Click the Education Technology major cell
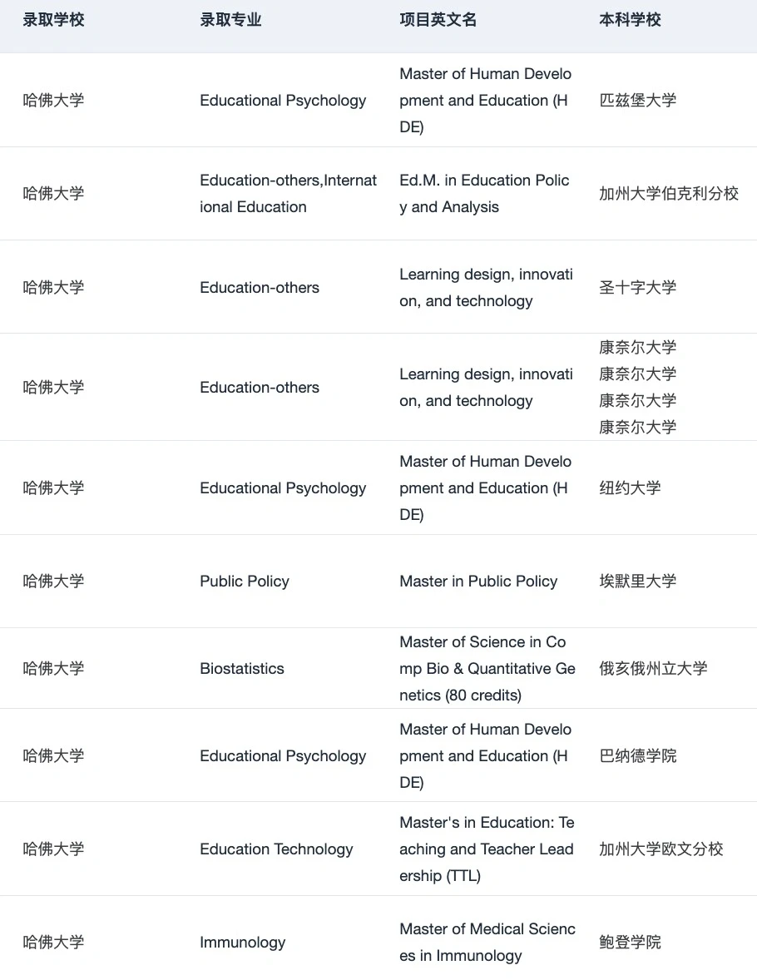757x980 pixels. click(276, 850)
